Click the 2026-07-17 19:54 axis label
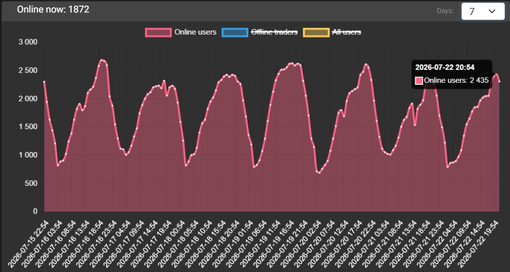Image resolution: width=510 pixels, height=272 pixels. (151, 244)
